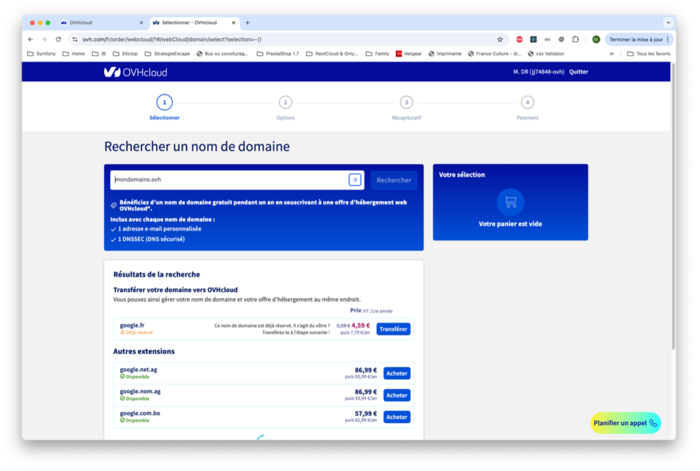Click the 57,99 € price
The width and height of the screenshot is (700, 471).
click(366, 414)
